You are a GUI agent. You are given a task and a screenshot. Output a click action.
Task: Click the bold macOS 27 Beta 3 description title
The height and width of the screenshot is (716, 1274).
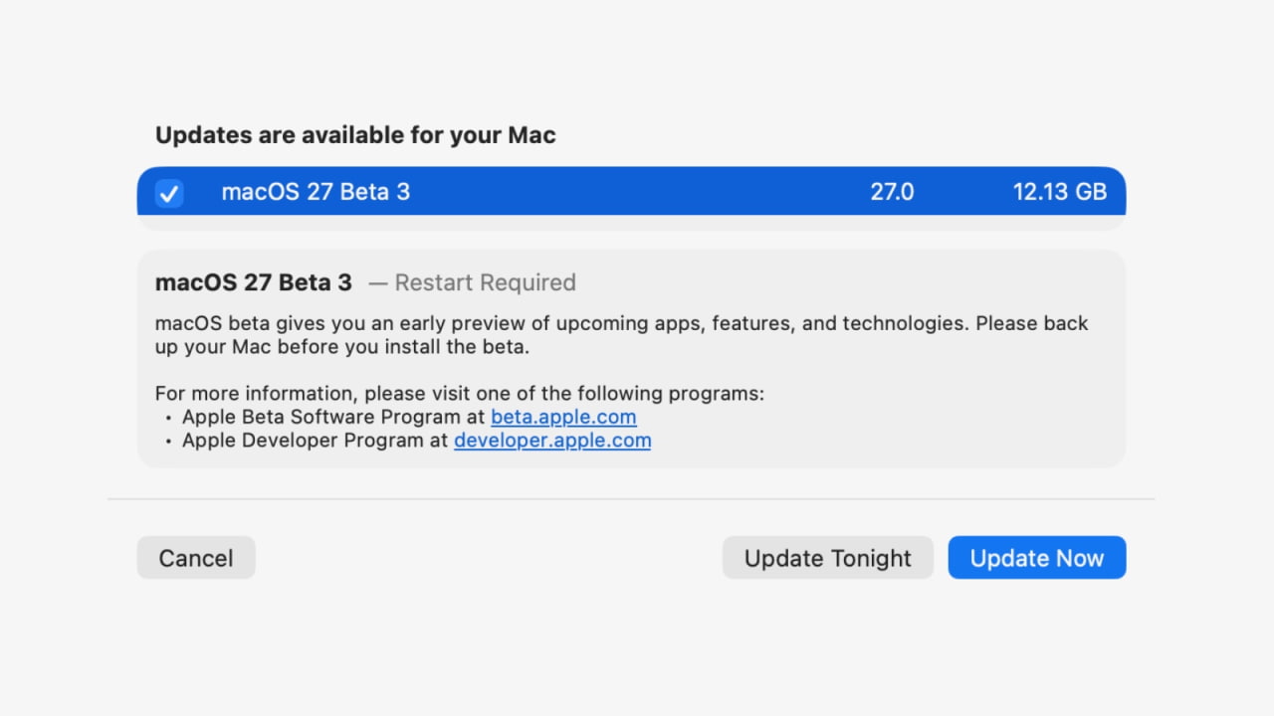[x=254, y=282]
